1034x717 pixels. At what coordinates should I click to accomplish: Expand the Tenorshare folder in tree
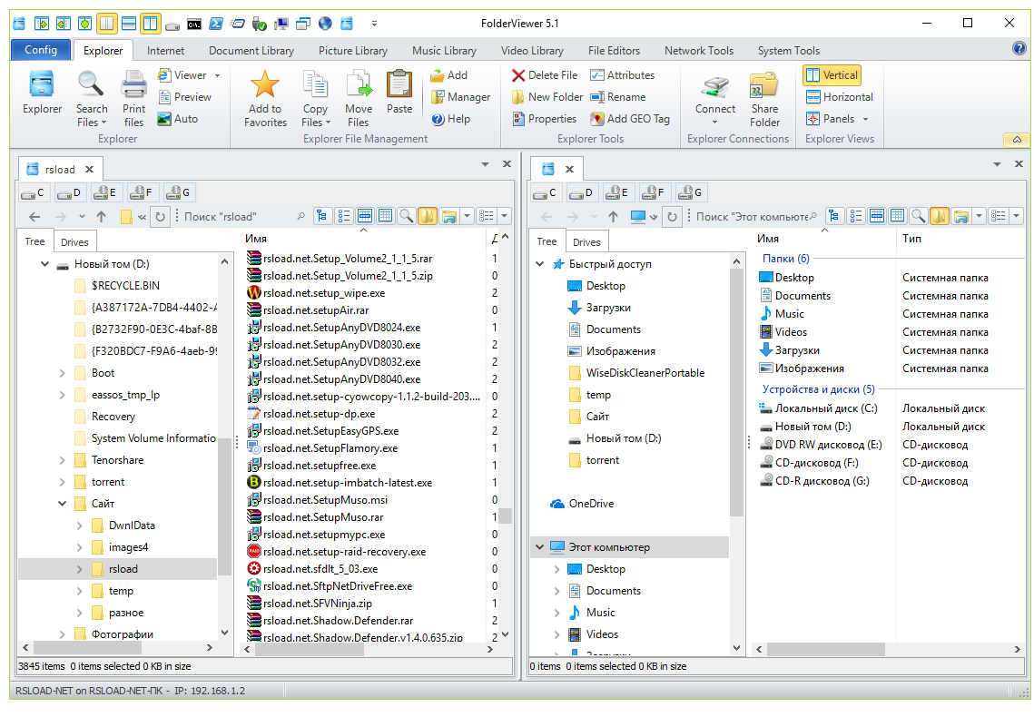62,460
